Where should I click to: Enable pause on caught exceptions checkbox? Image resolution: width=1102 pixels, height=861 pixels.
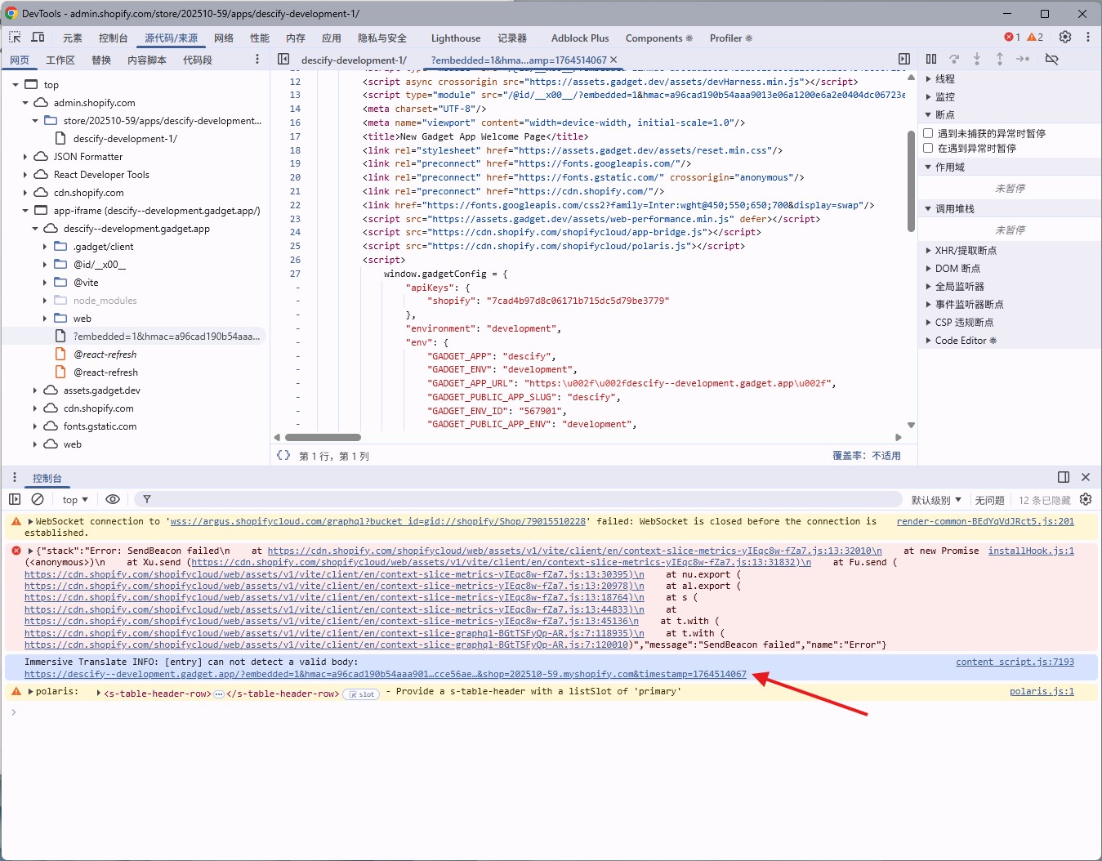coord(928,148)
